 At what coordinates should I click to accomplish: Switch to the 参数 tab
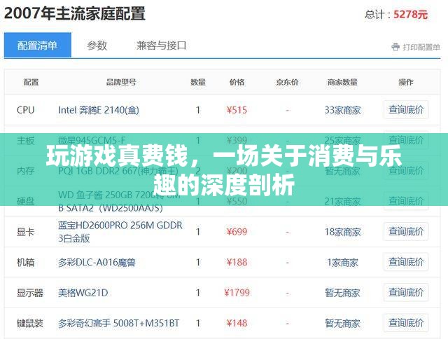(97, 46)
